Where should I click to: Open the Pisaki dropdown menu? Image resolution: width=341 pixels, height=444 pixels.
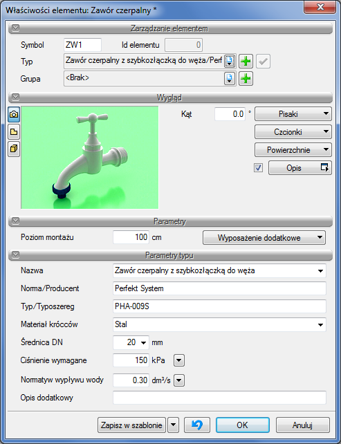[293, 114]
